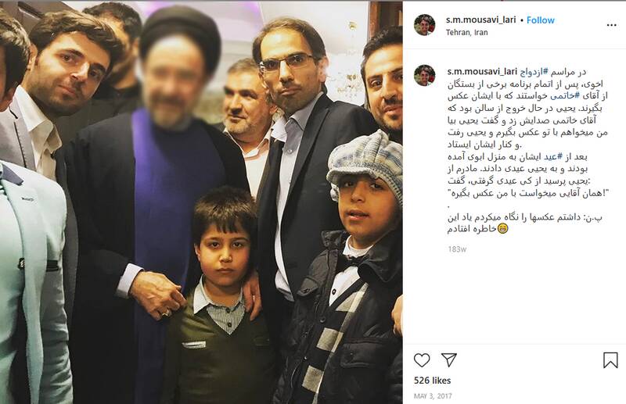
Task: Open the Tehran, Iran location link
Action: coord(466,32)
